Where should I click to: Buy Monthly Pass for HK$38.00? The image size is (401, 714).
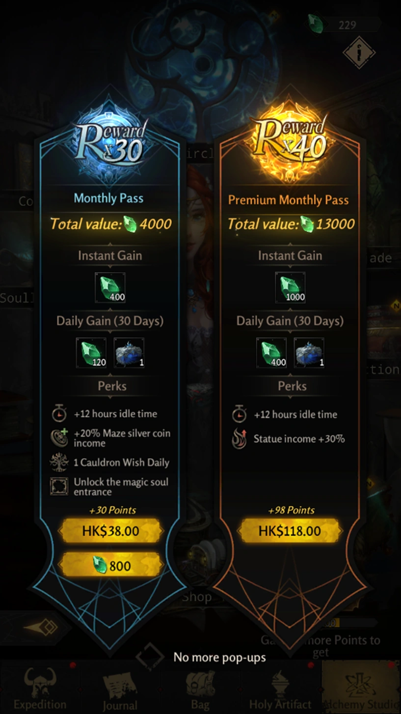pyautogui.click(x=111, y=531)
